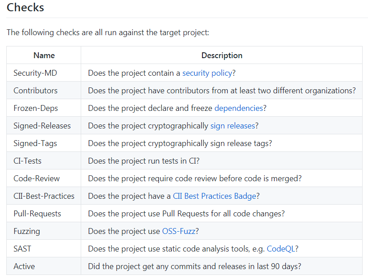Screen dimensions: 368x279
Task: Select the Description column header
Action: click(x=222, y=55)
